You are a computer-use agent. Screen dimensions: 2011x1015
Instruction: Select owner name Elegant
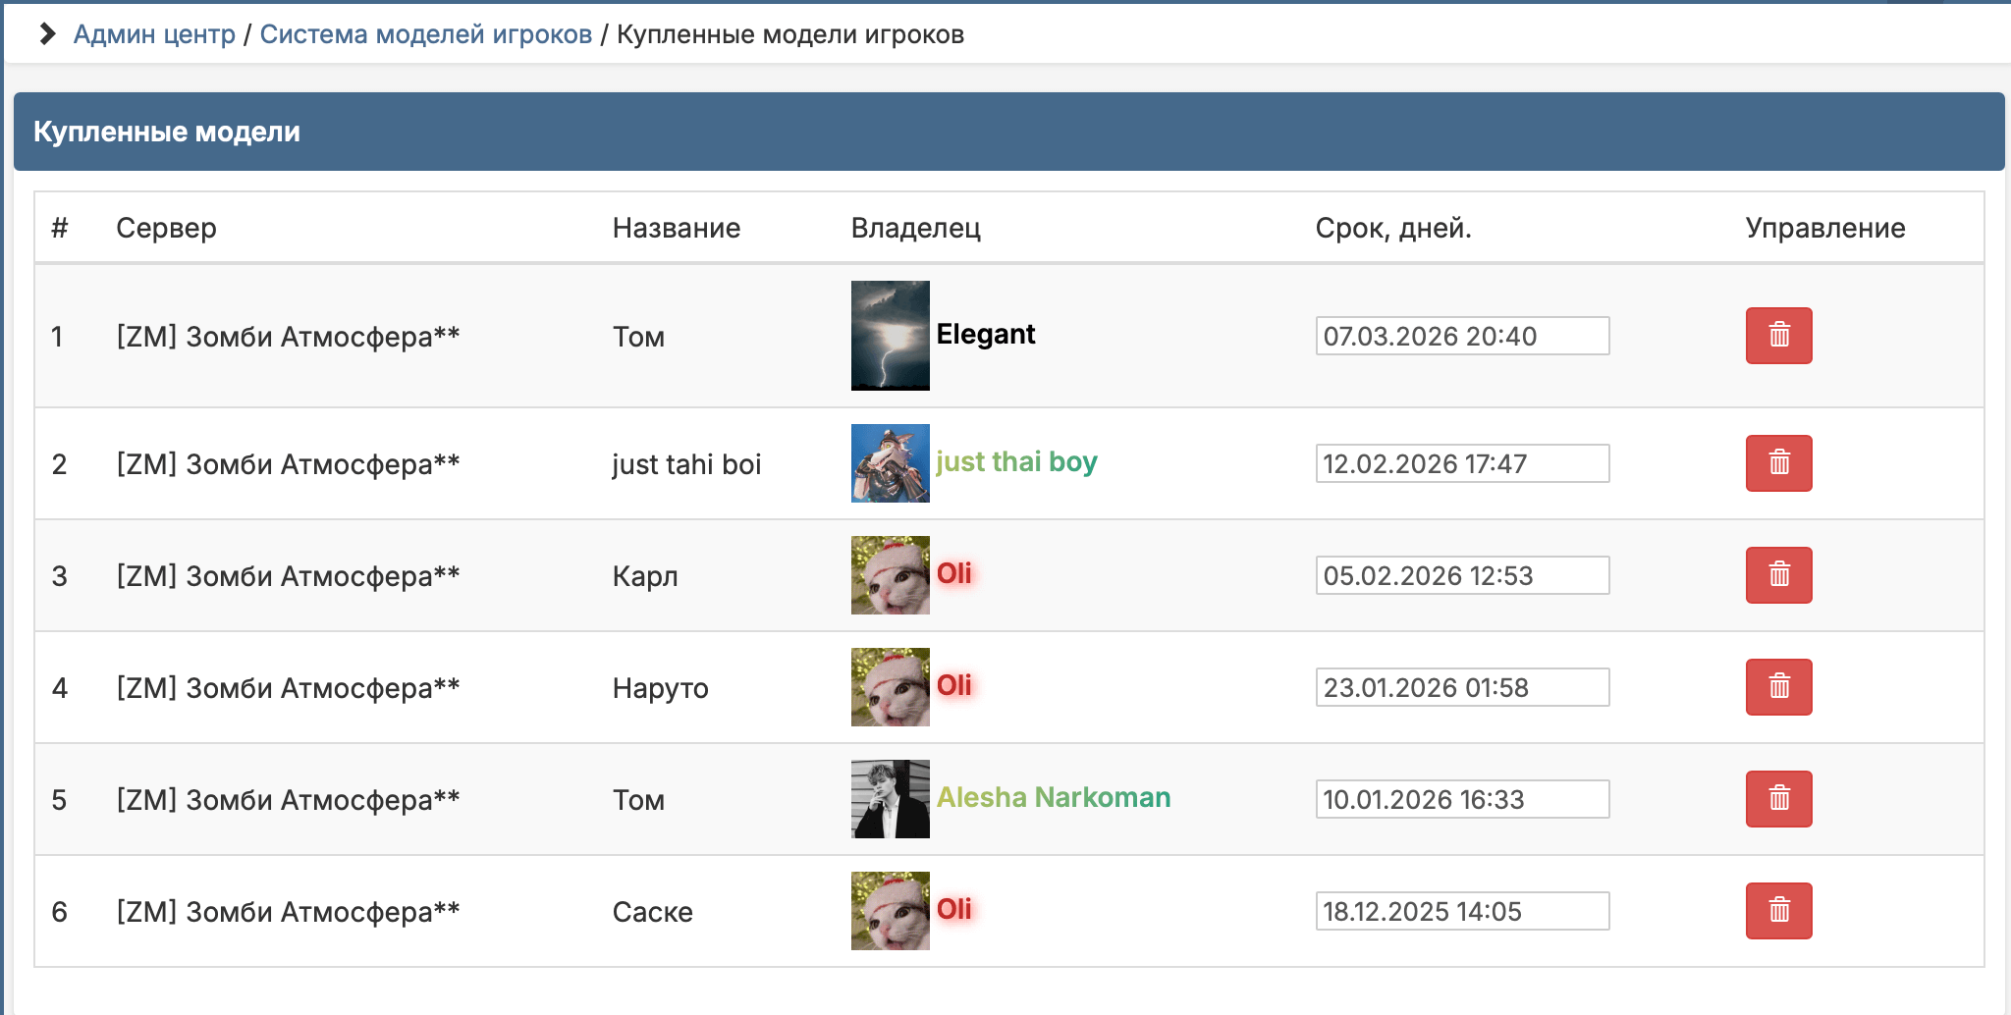tap(986, 335)
